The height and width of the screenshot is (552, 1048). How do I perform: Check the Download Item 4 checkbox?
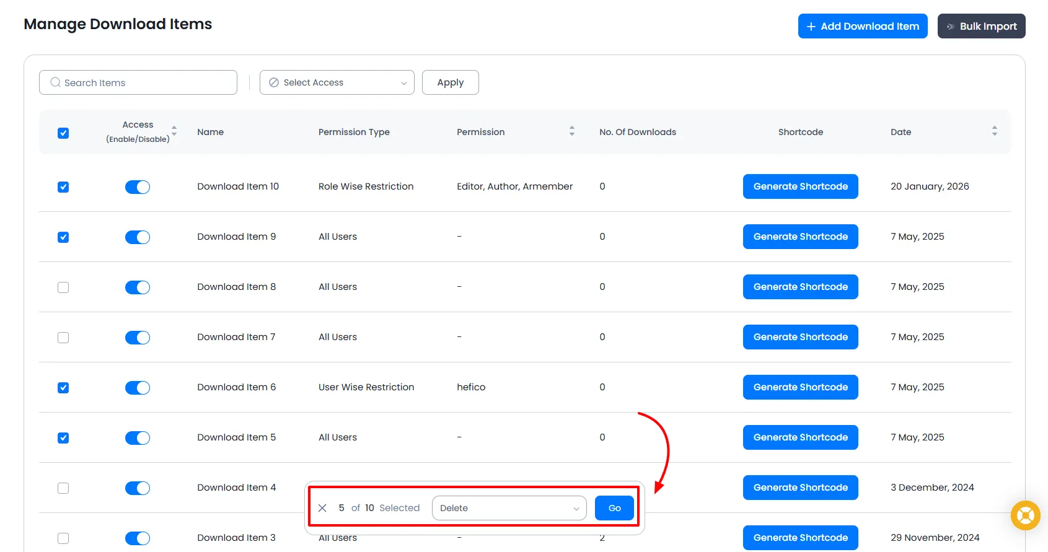click(63, 488)
